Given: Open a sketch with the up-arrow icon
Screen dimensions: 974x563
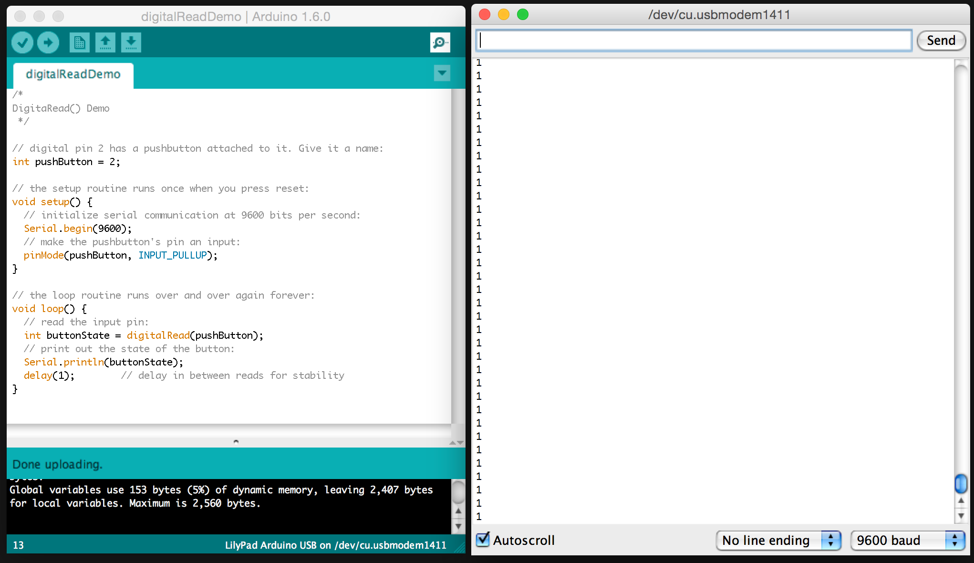Looking at the screenshot, I should pyautogui.click(x=105, y=42).
